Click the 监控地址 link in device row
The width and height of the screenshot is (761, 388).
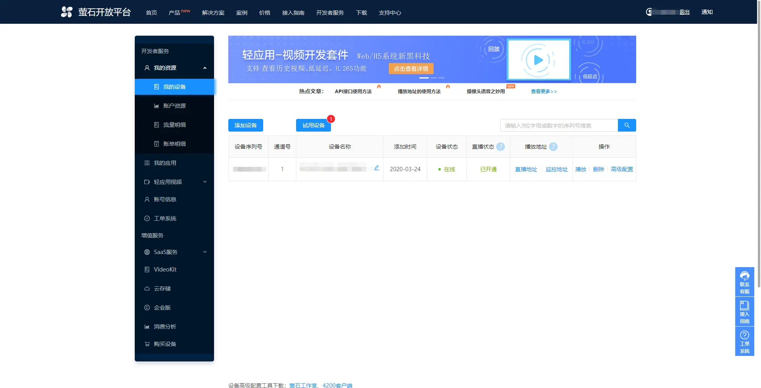(x=556, y=169)
